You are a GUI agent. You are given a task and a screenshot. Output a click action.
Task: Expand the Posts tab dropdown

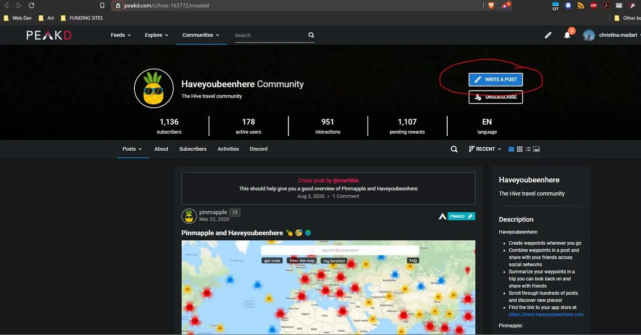[x=132, y=149]
